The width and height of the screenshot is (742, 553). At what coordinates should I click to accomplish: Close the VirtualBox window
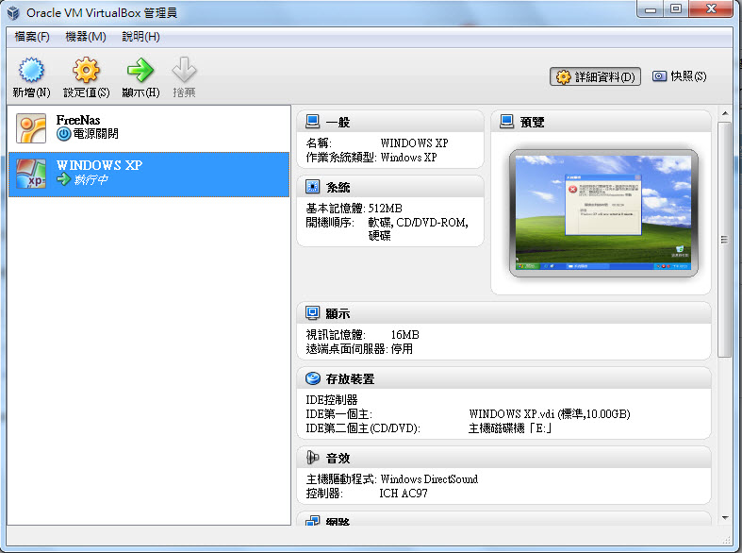tap(711, 9)
